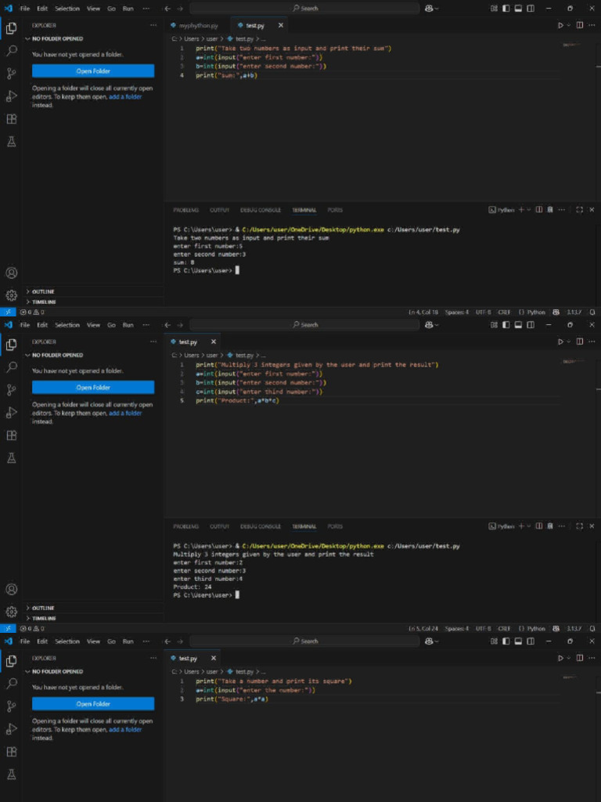Kill terminal trash icon in multiply-program window
This screenshot has height=802, width=601.
pyautogui.click(x=550, y=526)
